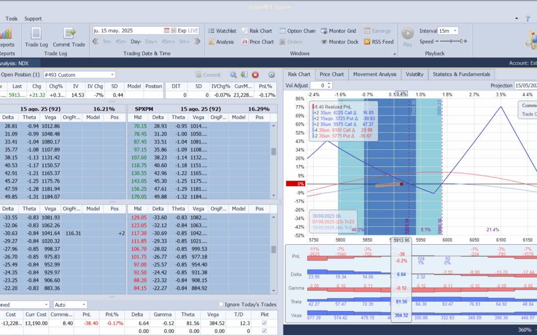Switch to the Price Chart tab
The image size is (537, 335).
332,74
